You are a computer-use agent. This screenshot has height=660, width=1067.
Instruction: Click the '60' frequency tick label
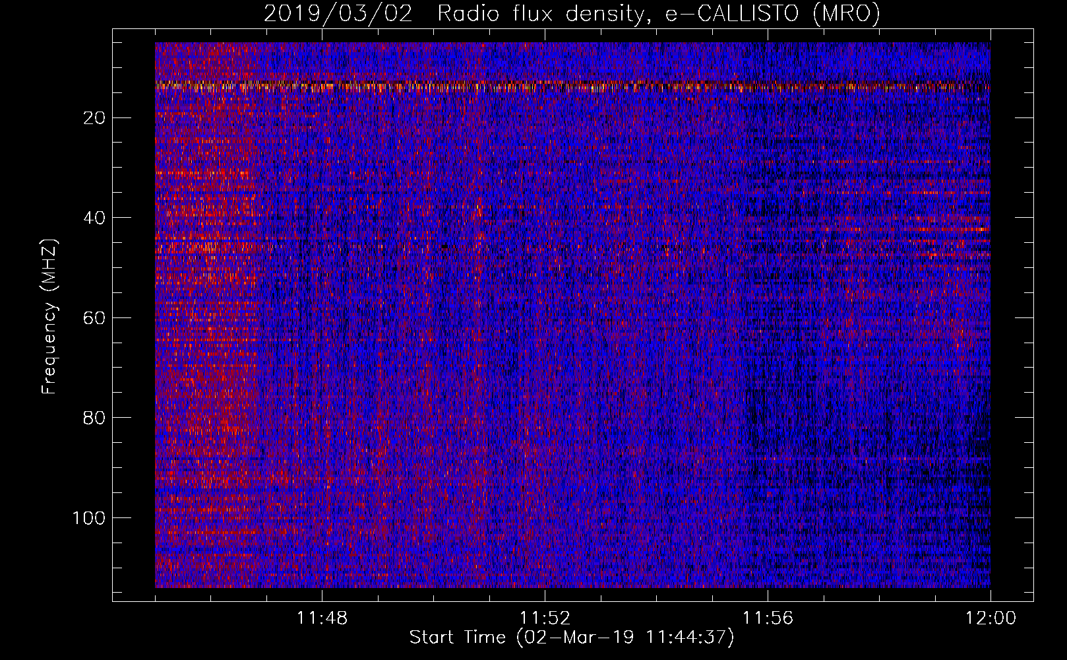tap(95, 318)
